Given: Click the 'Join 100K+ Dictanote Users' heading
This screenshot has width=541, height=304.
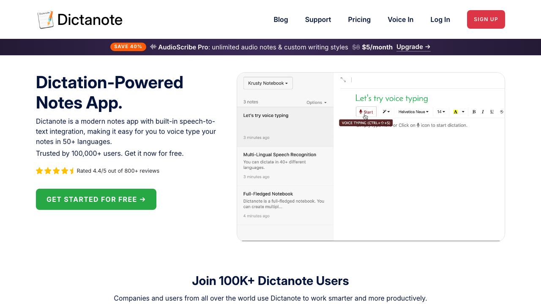Looking at the screenshot, I should point(270,281).
